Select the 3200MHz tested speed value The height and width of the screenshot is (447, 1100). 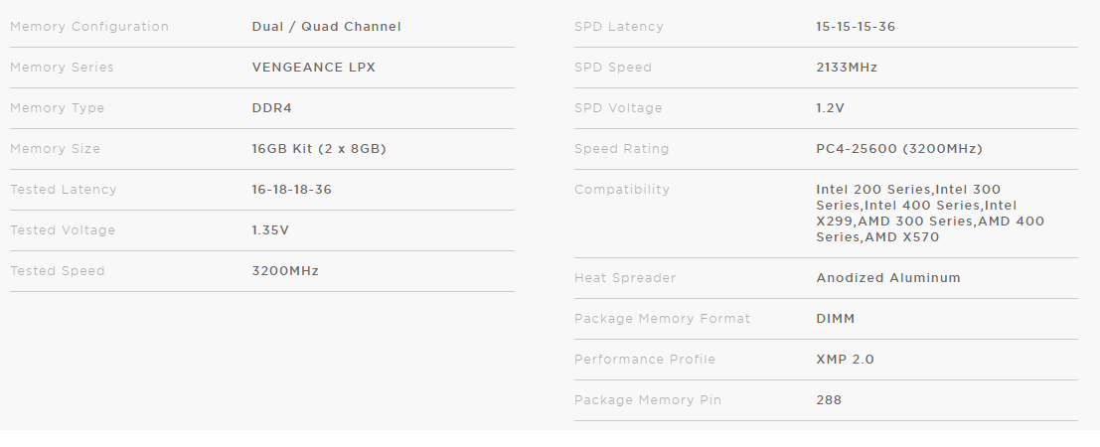[285, 271]
